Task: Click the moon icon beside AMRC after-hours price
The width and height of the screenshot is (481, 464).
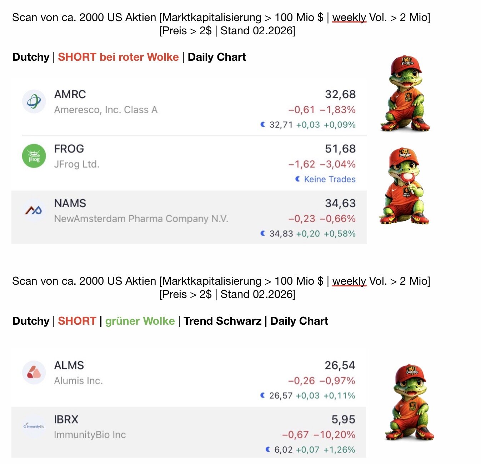Action: click(263, 125)
